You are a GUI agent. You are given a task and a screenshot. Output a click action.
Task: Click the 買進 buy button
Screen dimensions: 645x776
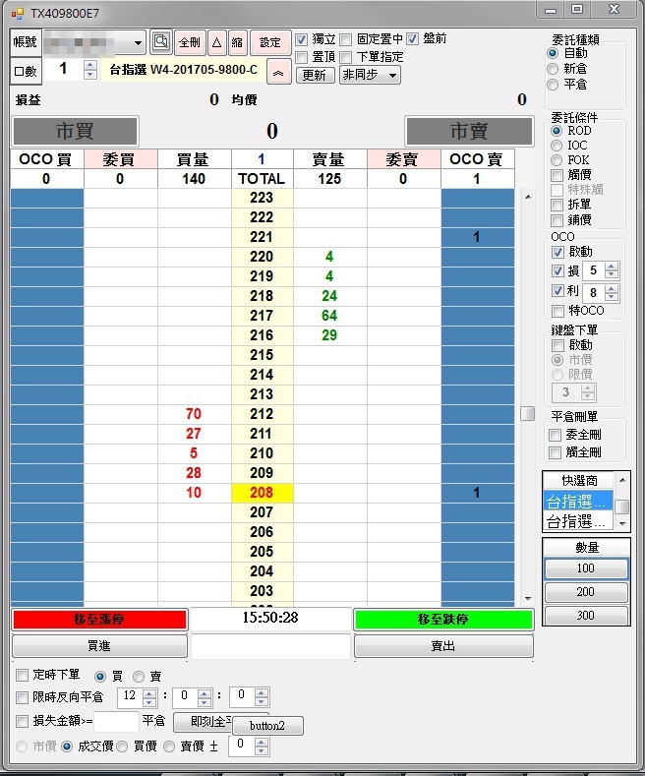coord(99,646)
